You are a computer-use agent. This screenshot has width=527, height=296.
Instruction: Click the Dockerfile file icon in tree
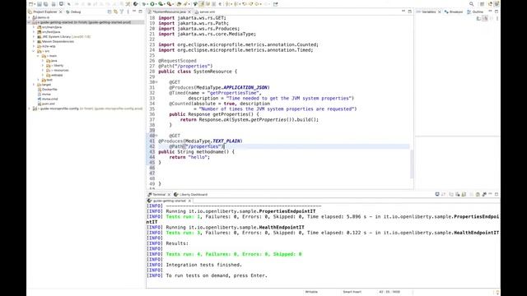40,90
